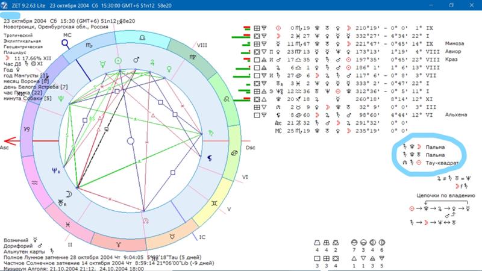This screenshot has height=271, width=482.
Task: Click the Libra sign on the zodiac ring
Action: pyautogui.click(x=142, y=37)
